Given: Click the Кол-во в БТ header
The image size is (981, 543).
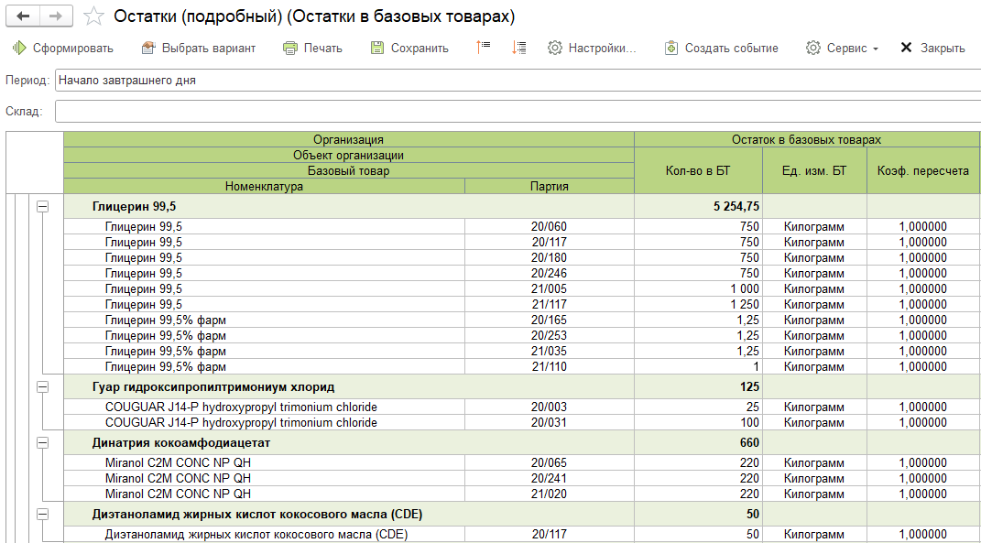Looking at the screenshot, I should click(x=698, y=170).
